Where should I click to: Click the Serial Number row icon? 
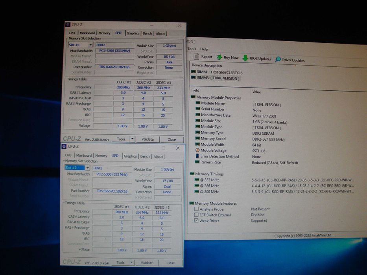pos(198,109)
